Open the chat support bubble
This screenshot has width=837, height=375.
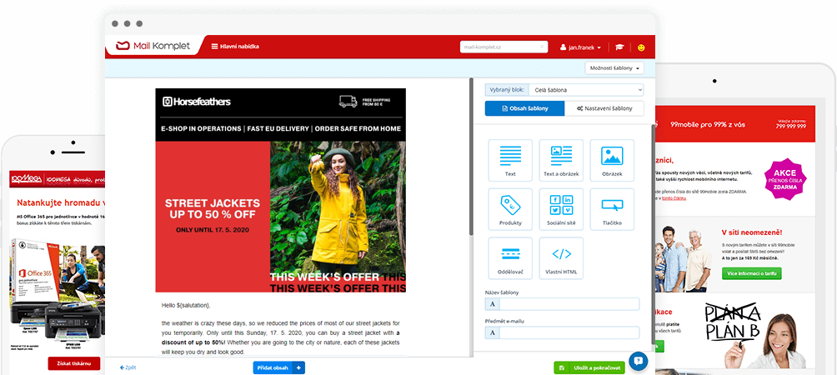tap(638, 361)
